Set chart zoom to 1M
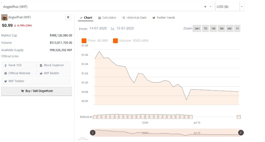Viewport: 265px width, 142px height. coord(213,28)
